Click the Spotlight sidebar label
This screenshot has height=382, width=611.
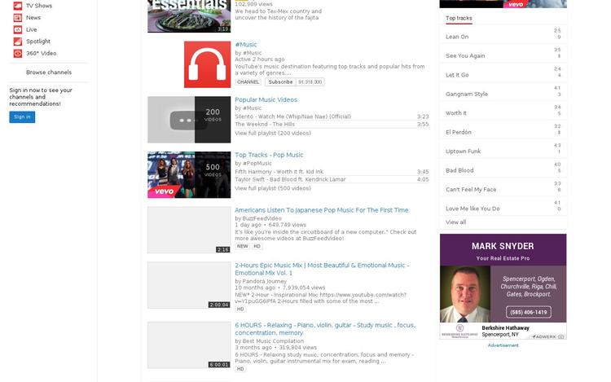coord(38,42)
